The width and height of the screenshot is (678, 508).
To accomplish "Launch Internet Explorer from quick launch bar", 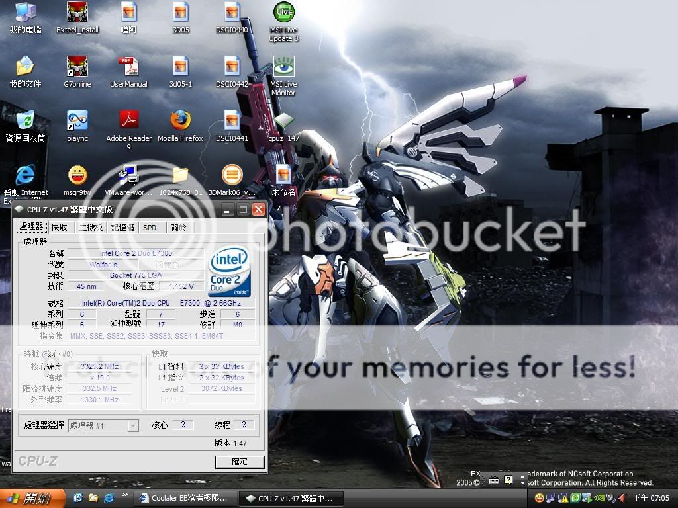I will tap(109, 498).
